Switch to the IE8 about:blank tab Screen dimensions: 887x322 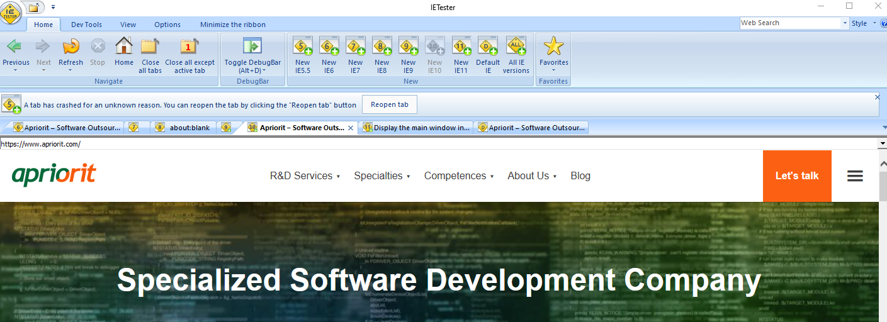[x=184, y=128]
